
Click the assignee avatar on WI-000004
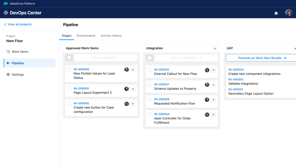coord(207,115)
